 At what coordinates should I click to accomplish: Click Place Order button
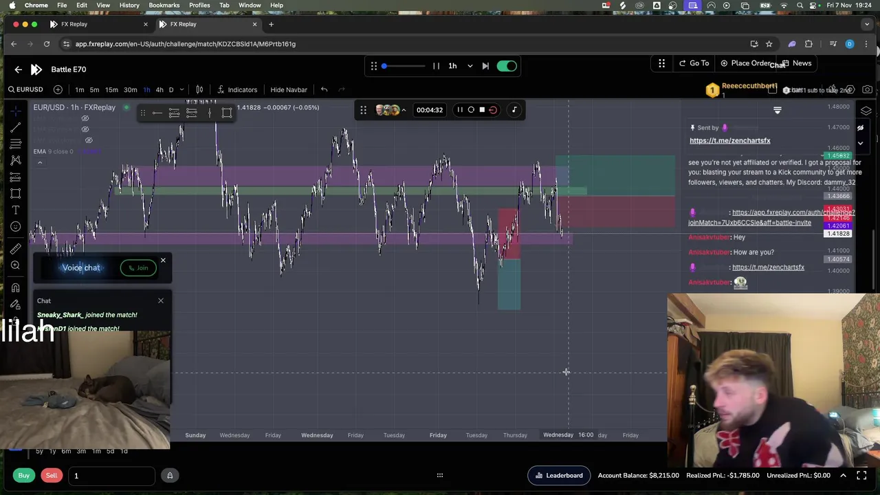coord(745,63)
